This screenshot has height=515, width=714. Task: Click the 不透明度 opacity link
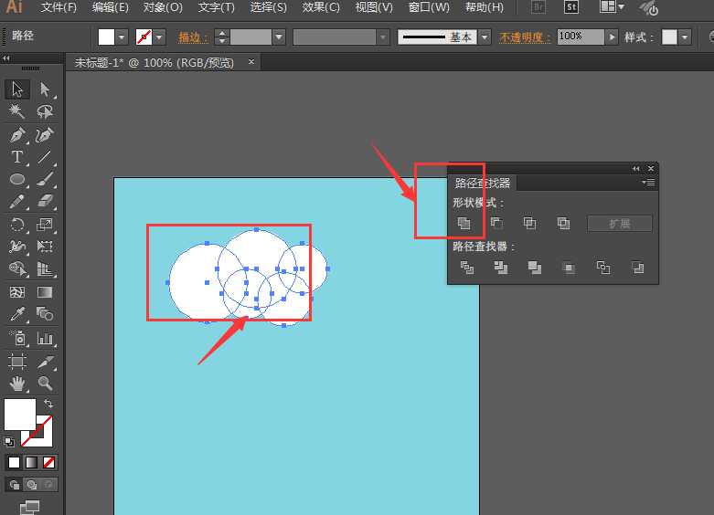point(525,37)
